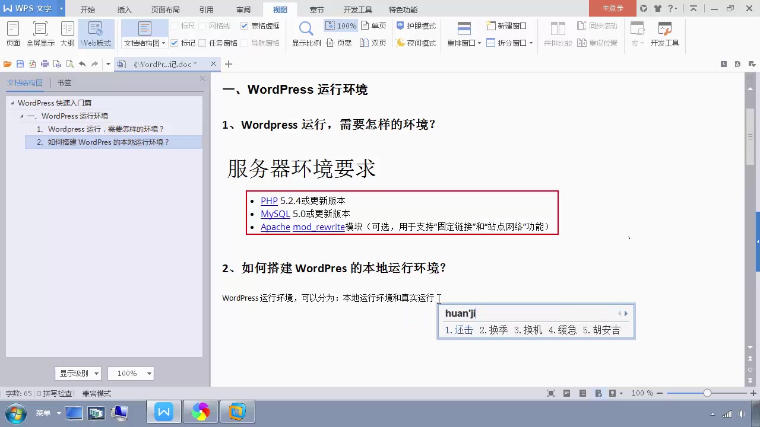Image resolution: width=760 pixels, height=427 pixels.
Task: Go to next IME candidate page arrow
Action: tap(626, 313)
